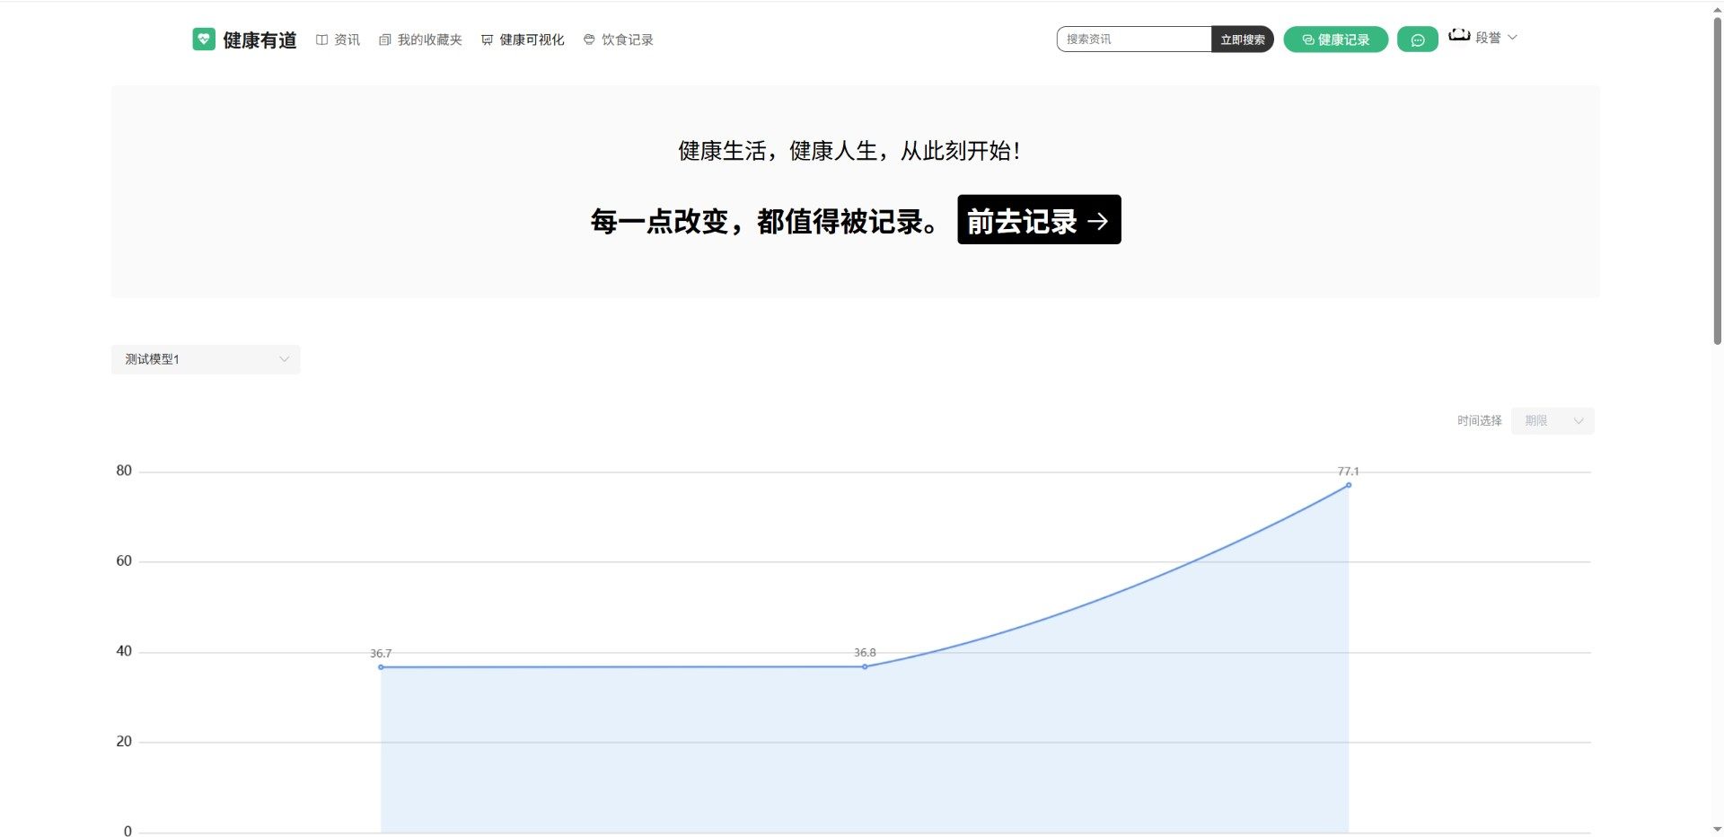Open the 测试模型1 model dropdown
Viewport: 1724px width, 837px height.
pyautogui.click(x=206, y=359)
